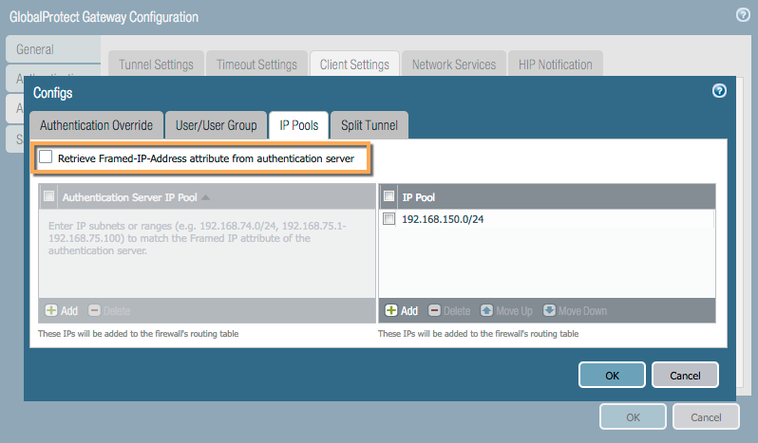
Task: Go to the Split Tunnel tab
Action: pyautogui.click(x=370, y=125)
